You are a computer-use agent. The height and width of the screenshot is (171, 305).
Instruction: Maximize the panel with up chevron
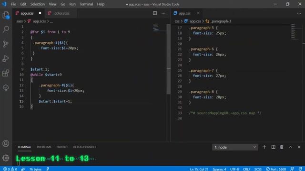pos(290,147)
